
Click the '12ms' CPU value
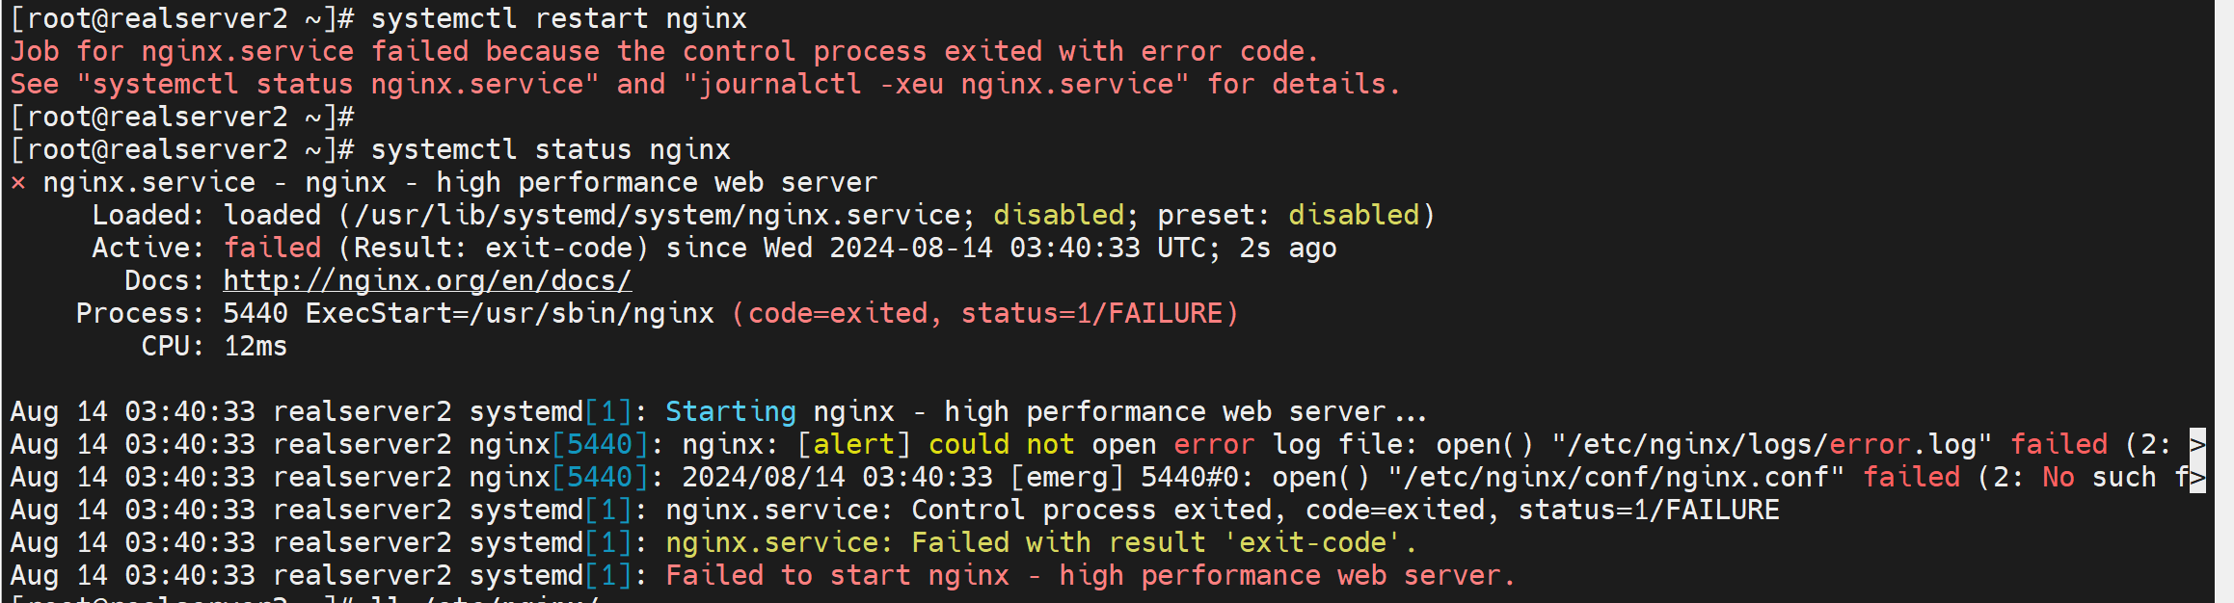coord(256,346)
